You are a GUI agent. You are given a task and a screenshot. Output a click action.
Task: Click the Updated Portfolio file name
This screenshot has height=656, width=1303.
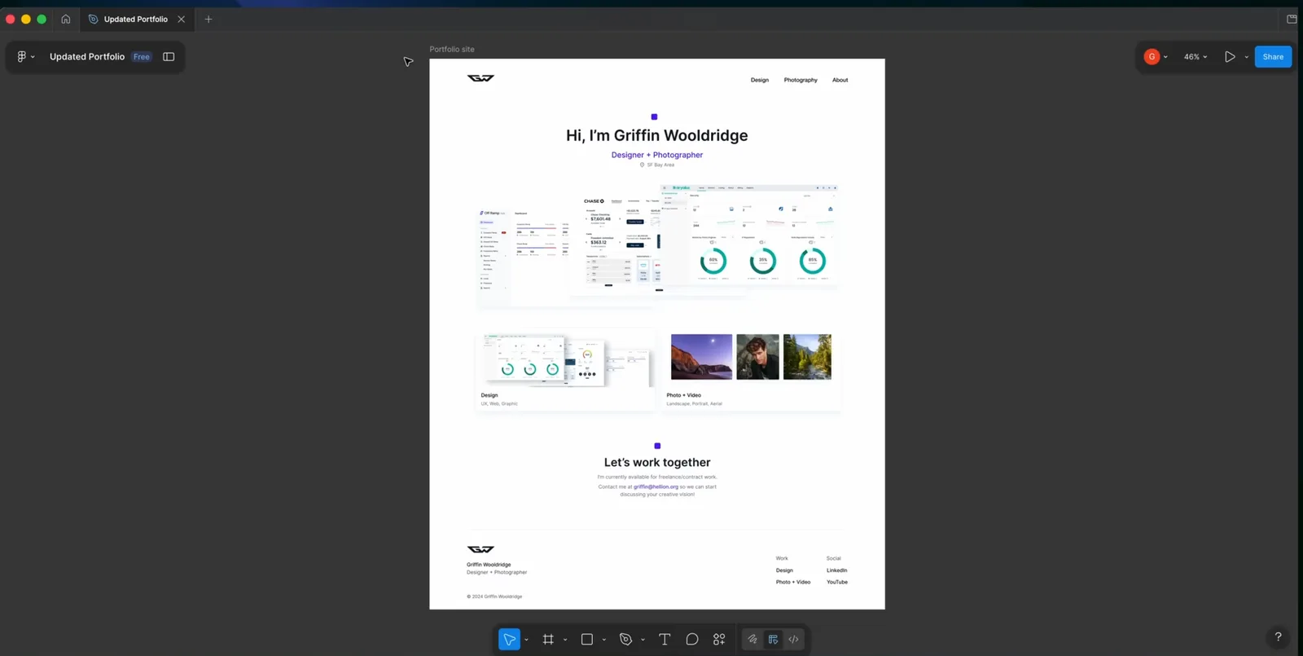coord(87,56)
